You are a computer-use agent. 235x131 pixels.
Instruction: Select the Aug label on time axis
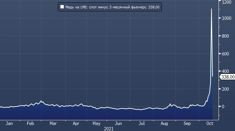pyautogui.click(x=164, y=124)
